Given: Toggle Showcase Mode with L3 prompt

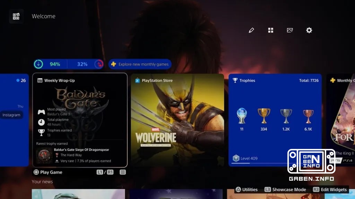Looking at the screenshot, I should tap(285, 190).
